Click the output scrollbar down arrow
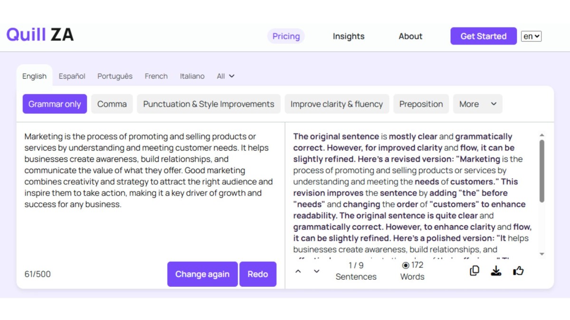Image resolution: width=570 pixels, height=320 pixels. [x=542, y=254]
